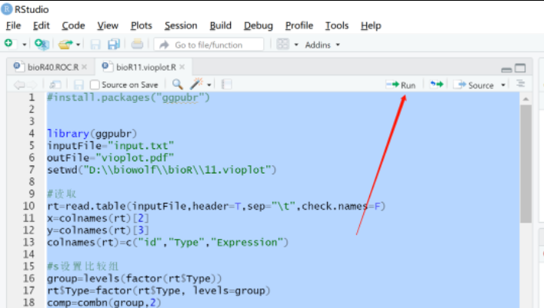Click the print icon in toolbar
The width and height of the screenshot is (544, 308).
pyautogui.click(x=137, y=45)
